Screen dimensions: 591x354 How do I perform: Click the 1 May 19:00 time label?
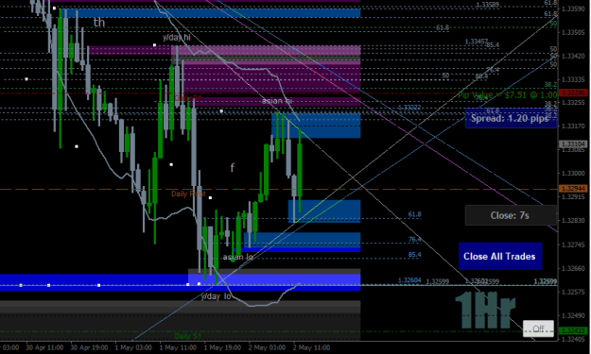click(x=222, y=347)
